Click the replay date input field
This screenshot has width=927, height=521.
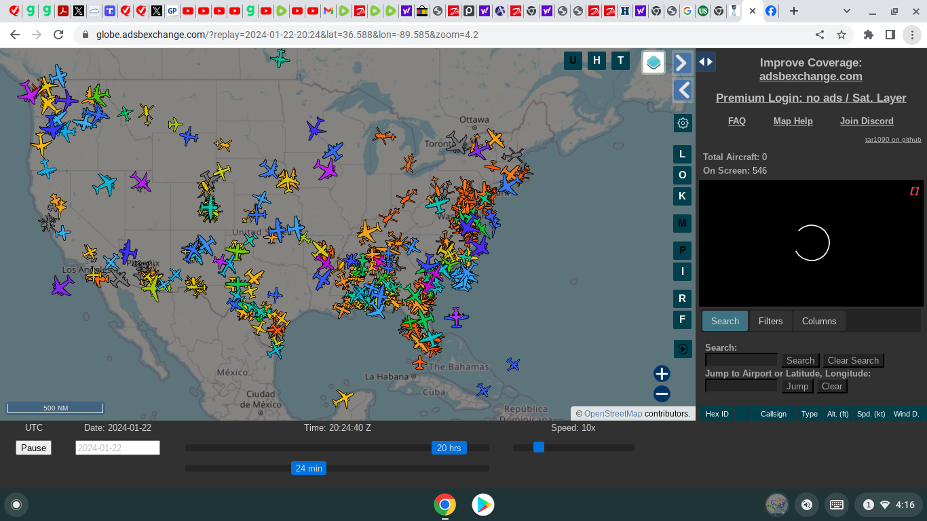click(117, 448)
